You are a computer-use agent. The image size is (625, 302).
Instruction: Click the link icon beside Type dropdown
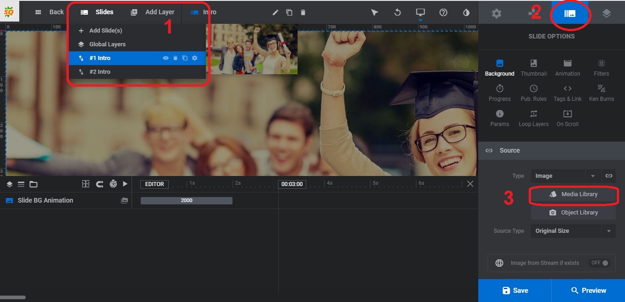click(609, 176)
